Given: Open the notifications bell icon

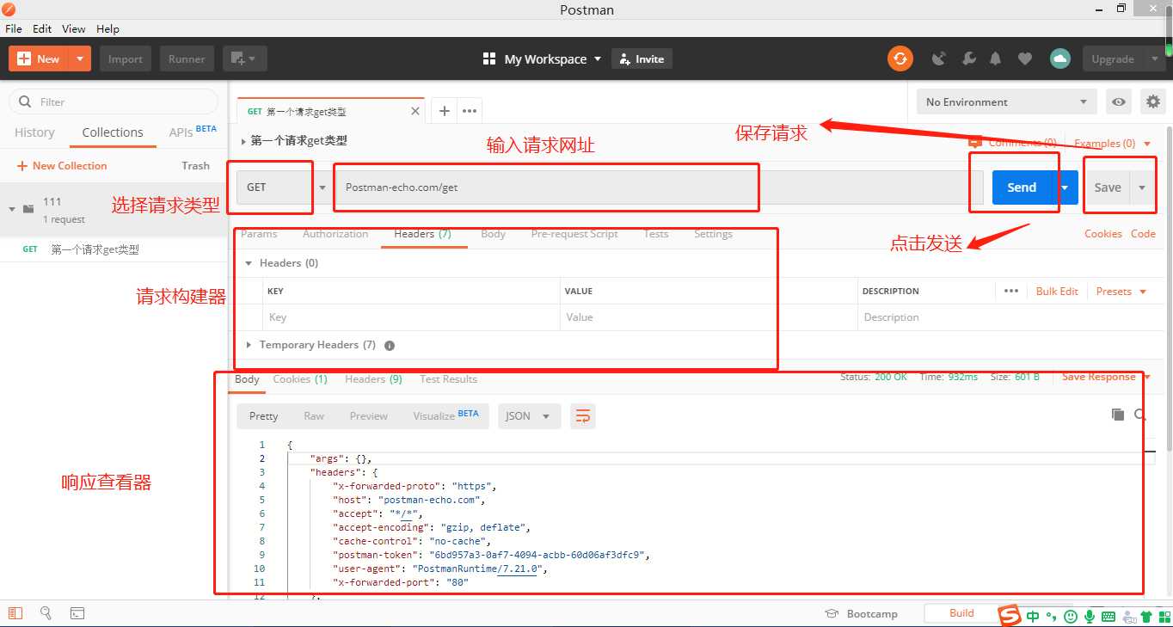Looking at the screenshot, I should pos(996,58).
